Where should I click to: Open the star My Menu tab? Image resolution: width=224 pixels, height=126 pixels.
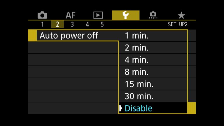(x=181, y=15)
